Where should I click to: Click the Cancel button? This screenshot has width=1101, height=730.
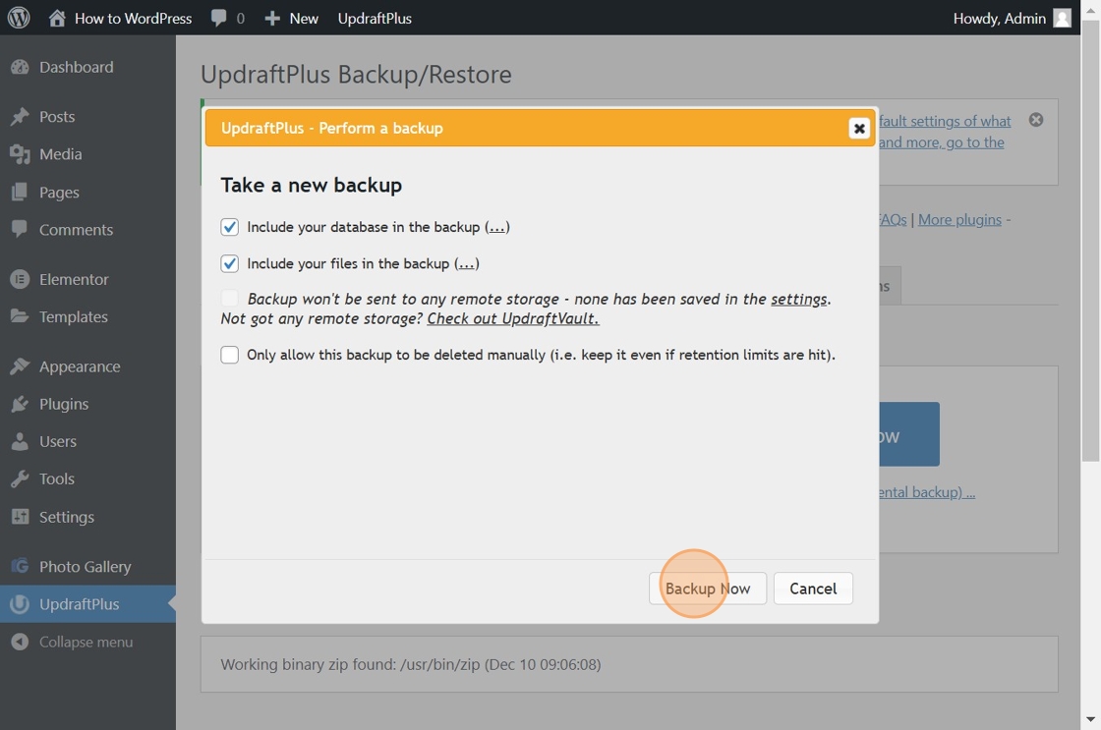813,589
